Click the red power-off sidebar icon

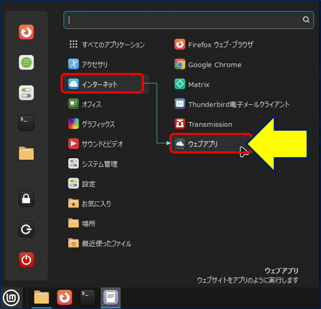[x=26, y=260]
